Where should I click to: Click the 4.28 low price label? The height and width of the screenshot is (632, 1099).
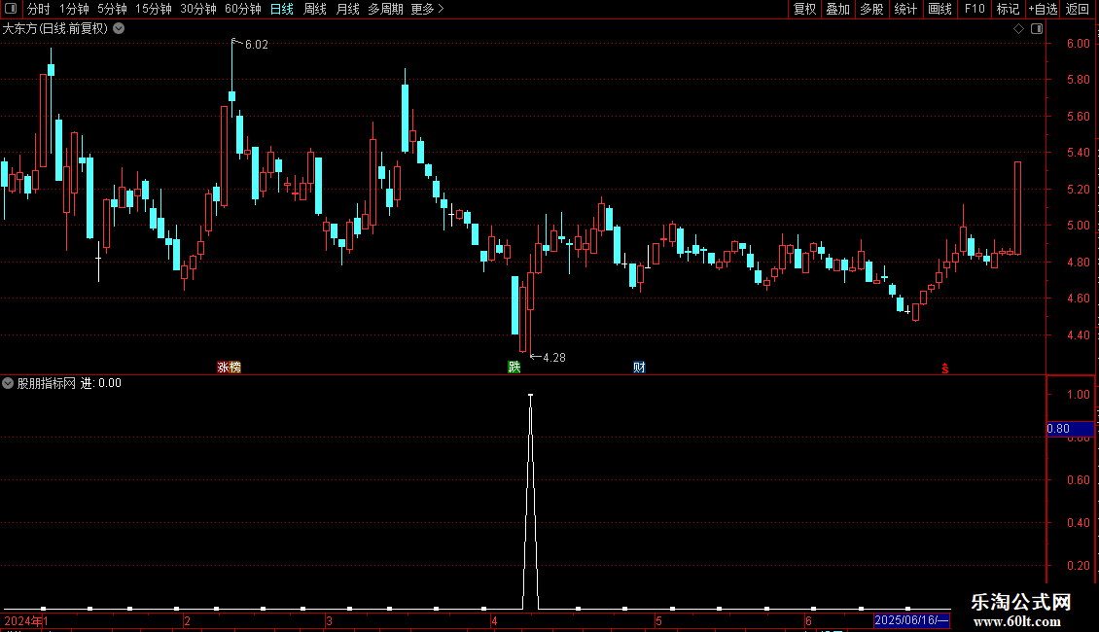[x=554, y=358]
